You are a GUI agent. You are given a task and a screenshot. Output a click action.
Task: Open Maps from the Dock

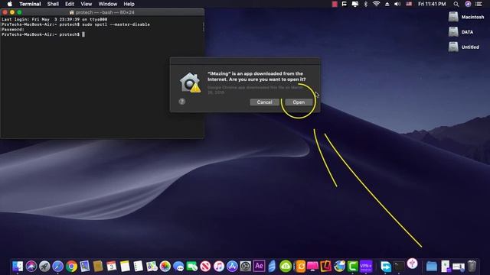tap(152, 267)
